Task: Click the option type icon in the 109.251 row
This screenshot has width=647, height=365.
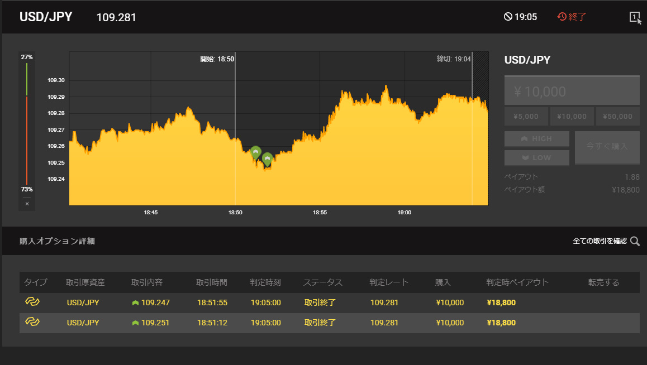Action: click(x=32, y=321)
